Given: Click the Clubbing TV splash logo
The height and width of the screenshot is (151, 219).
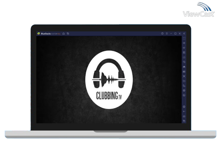Looking at the screenshot, I should click(x=109, y=80).
